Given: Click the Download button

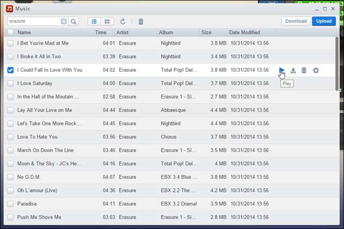Looking at the screenshot, I should [x=296, y=21].
